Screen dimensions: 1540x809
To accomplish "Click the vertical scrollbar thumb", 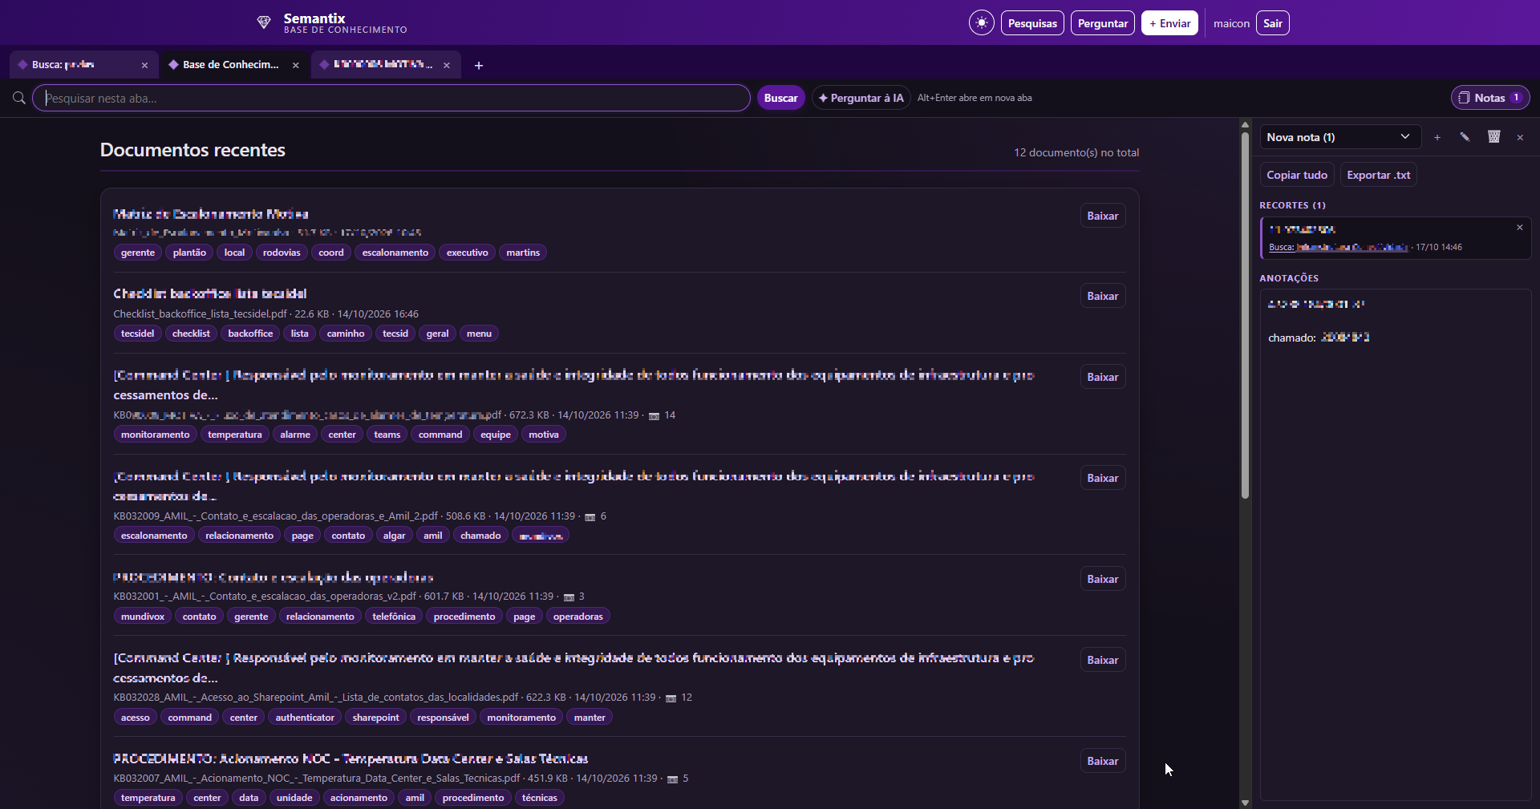I will tap(1245, 315).
